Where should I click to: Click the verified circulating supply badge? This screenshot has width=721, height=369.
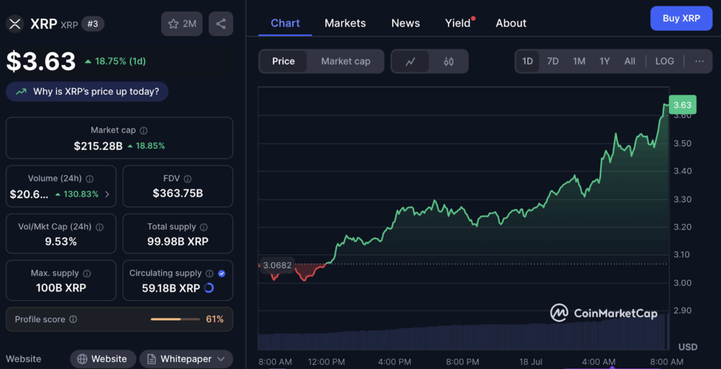222,273
